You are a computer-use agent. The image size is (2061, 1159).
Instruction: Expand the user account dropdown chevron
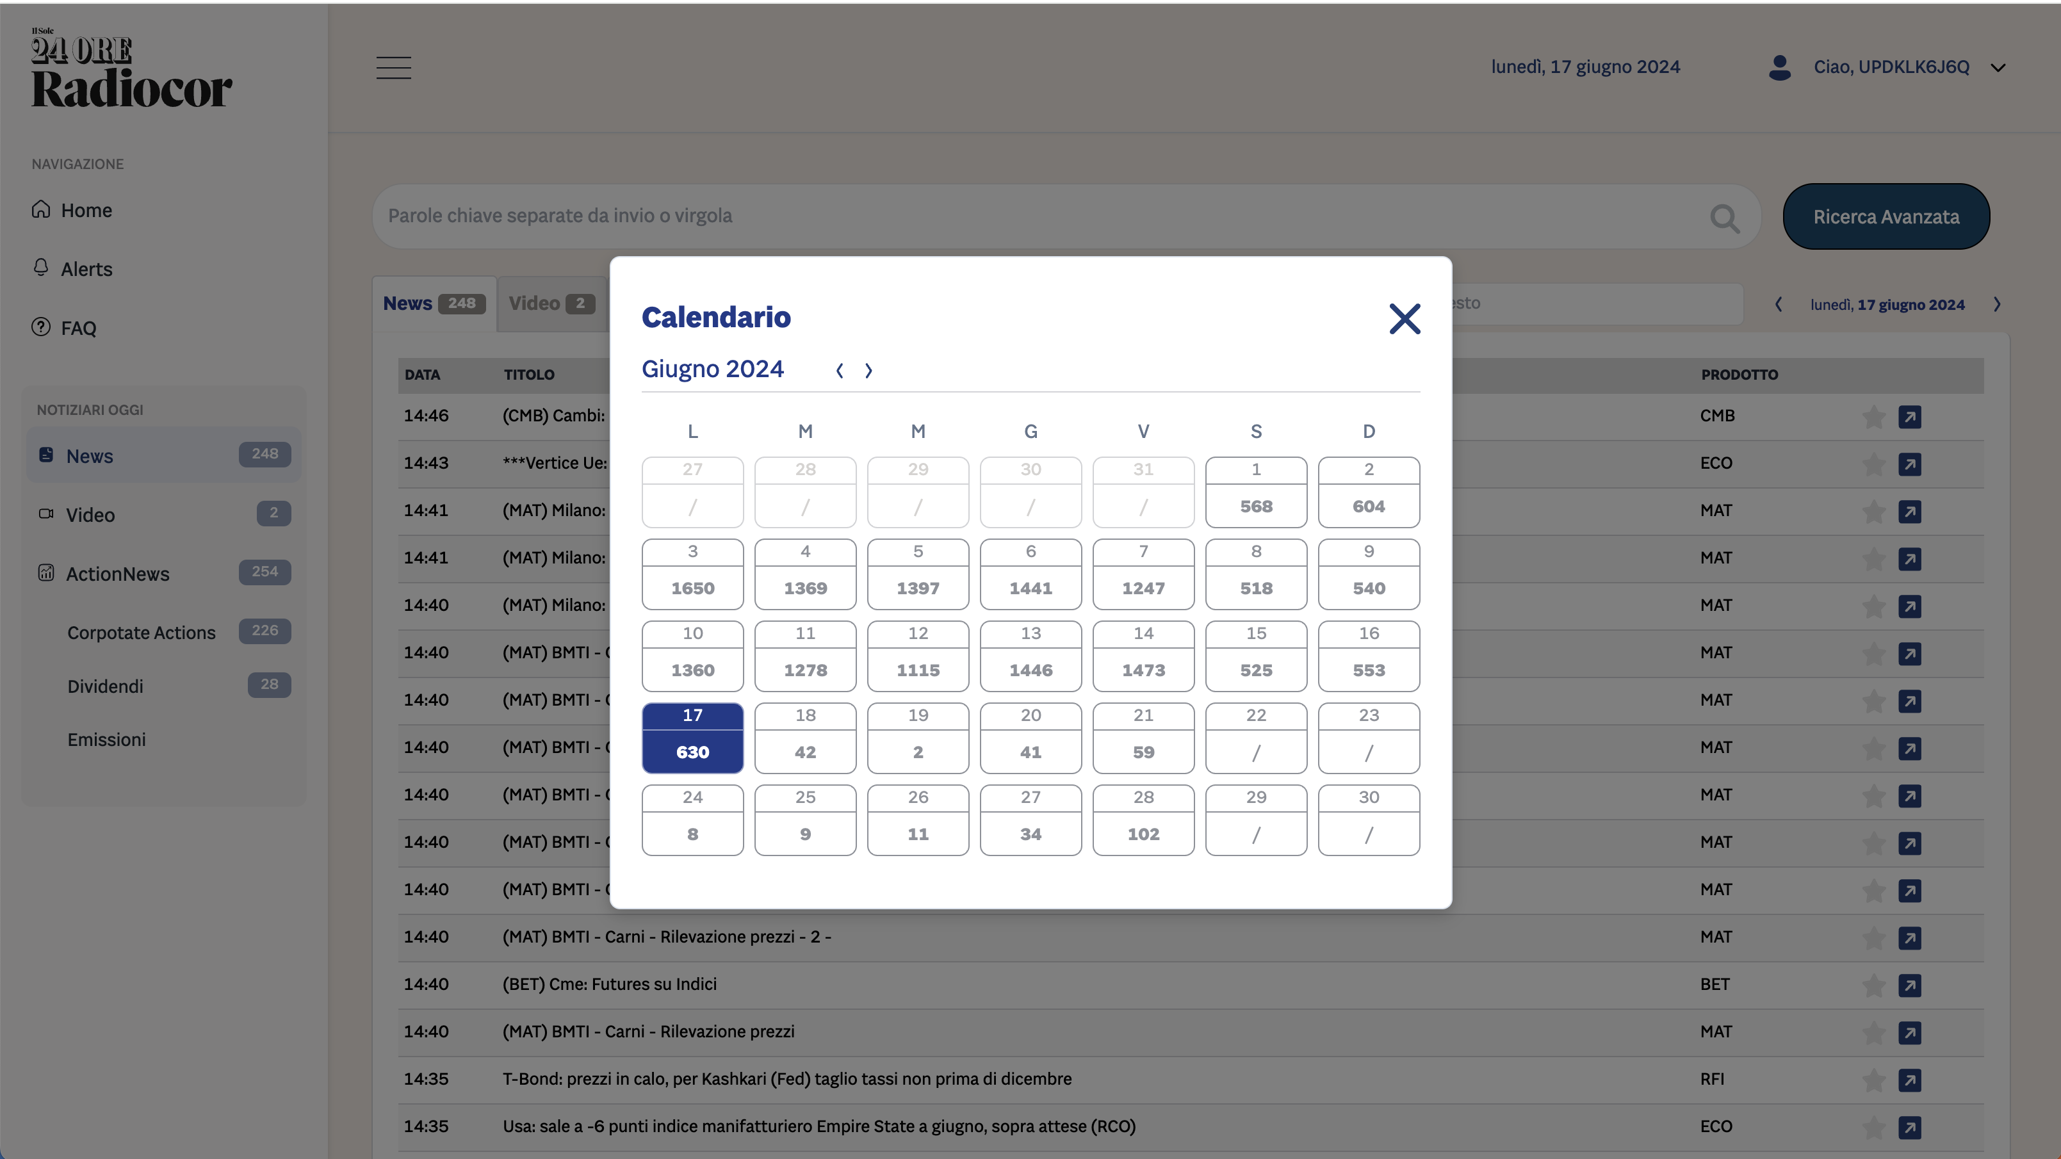(x=1999, y=67)
